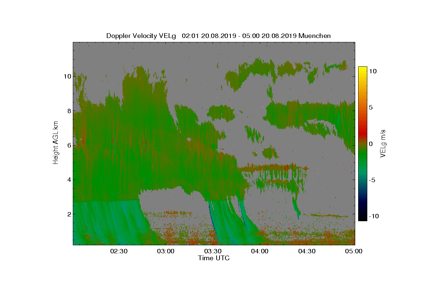Click the height tick label 6

(x=68, y=145)
